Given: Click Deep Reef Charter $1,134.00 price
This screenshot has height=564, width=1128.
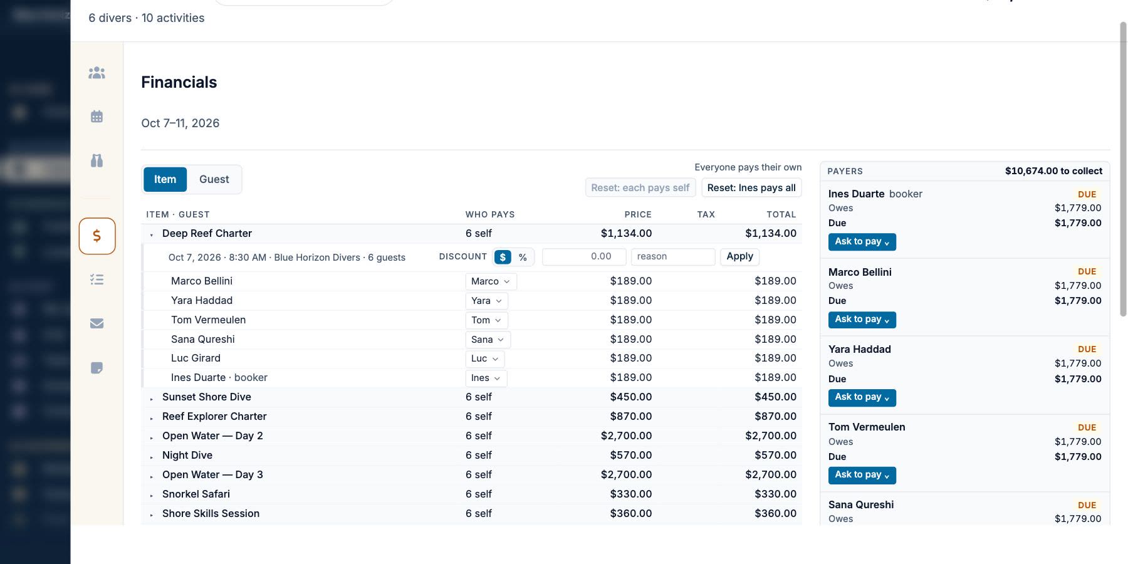Looking at the screenshot, I should click(626, 233).
